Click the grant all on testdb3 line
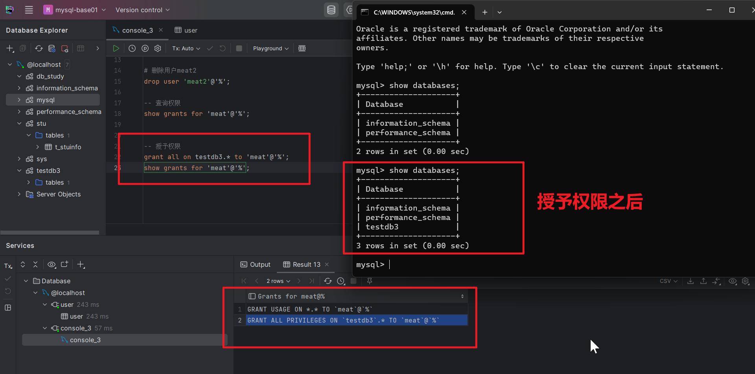The image size is (755, 374). pyautogui.click(x=216, y=157)
